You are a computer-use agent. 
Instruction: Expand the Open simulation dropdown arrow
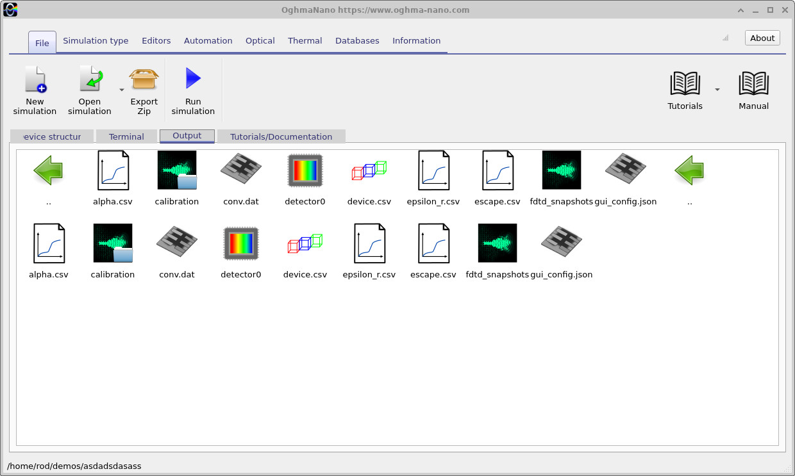pyautogui.click(x=122, y=90)
